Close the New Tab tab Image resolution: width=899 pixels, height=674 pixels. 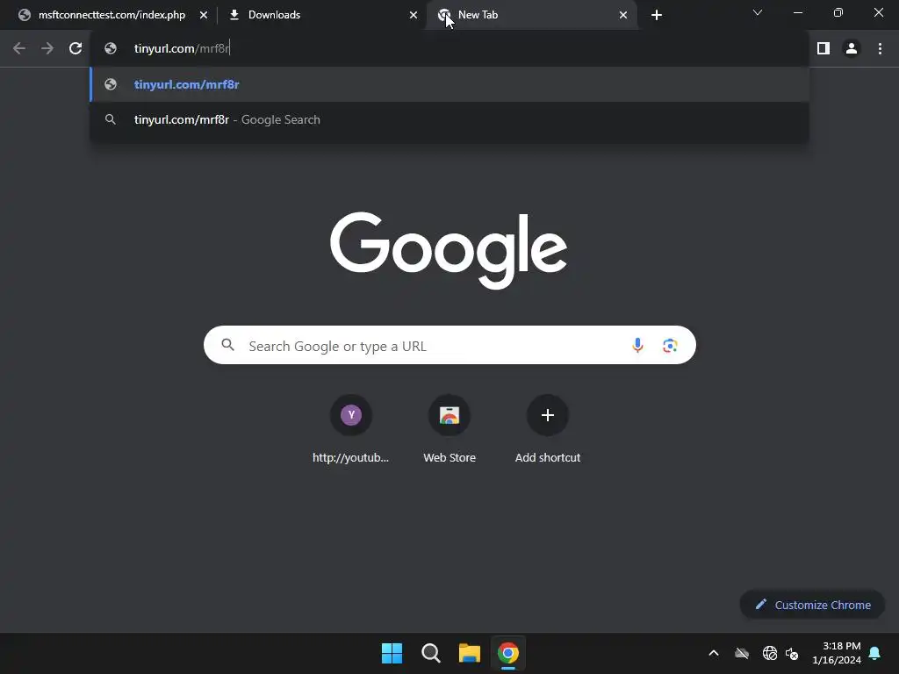point(623,16)
